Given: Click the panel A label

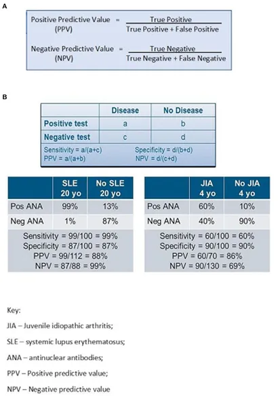Looking at the screenshot, I should click(x=5, y=7).
